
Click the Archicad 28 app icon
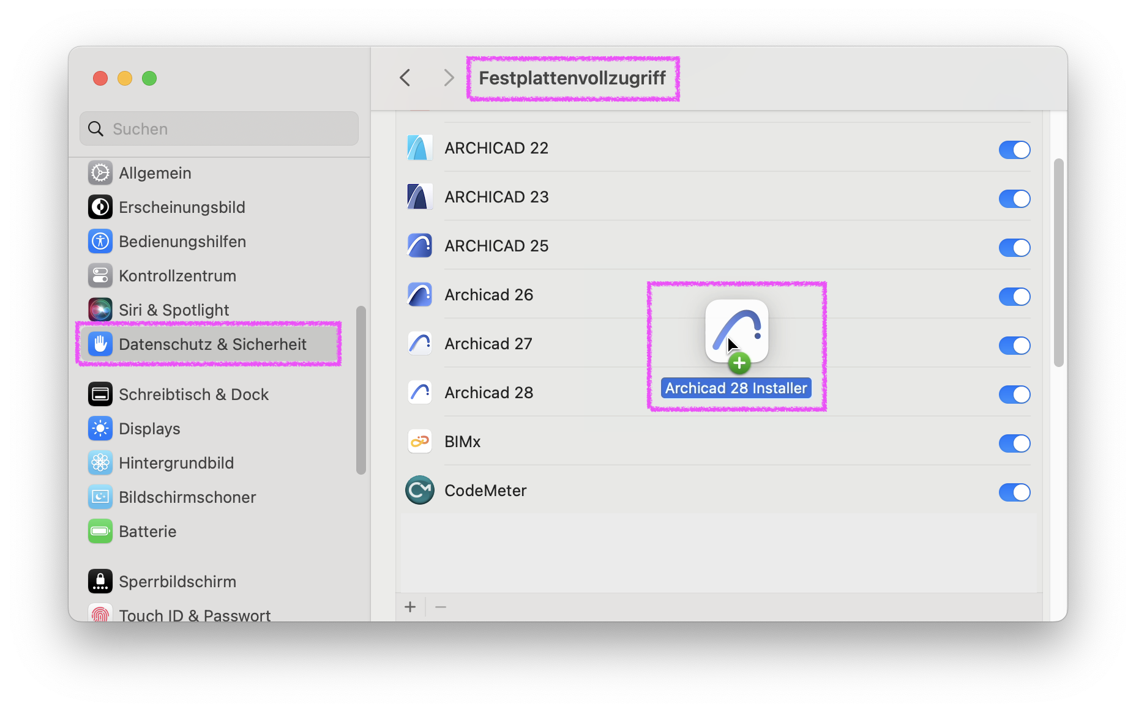(x=420, y=393)
